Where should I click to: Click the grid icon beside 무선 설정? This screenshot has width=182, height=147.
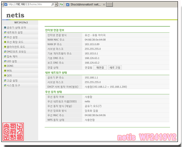pos(5,37)
